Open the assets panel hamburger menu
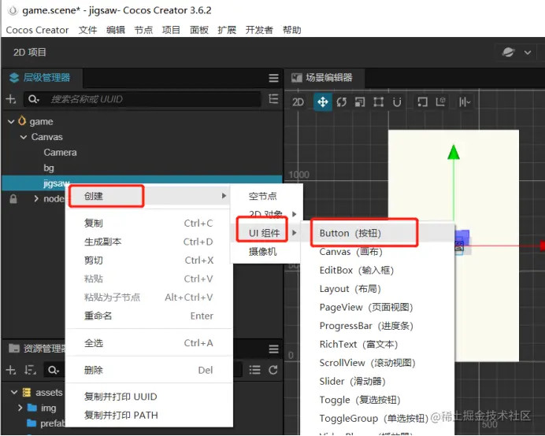The image size is (545, 436). (x=273, y=349)
